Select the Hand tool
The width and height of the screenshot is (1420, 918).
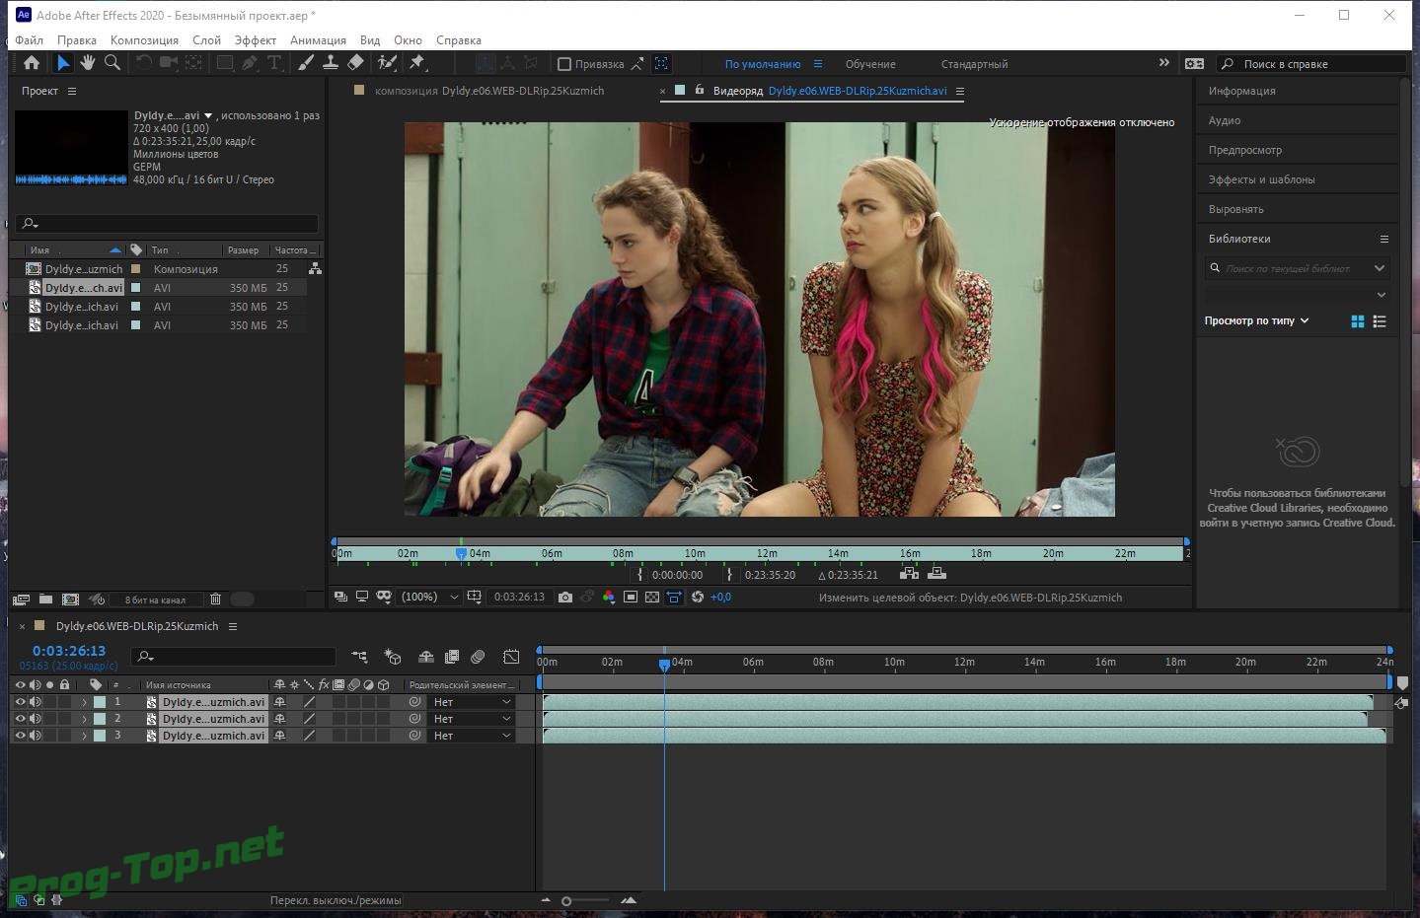87,63
